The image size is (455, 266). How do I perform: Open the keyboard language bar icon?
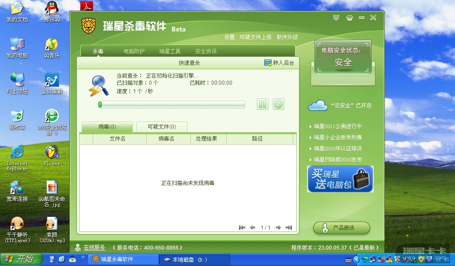(348, 260)
